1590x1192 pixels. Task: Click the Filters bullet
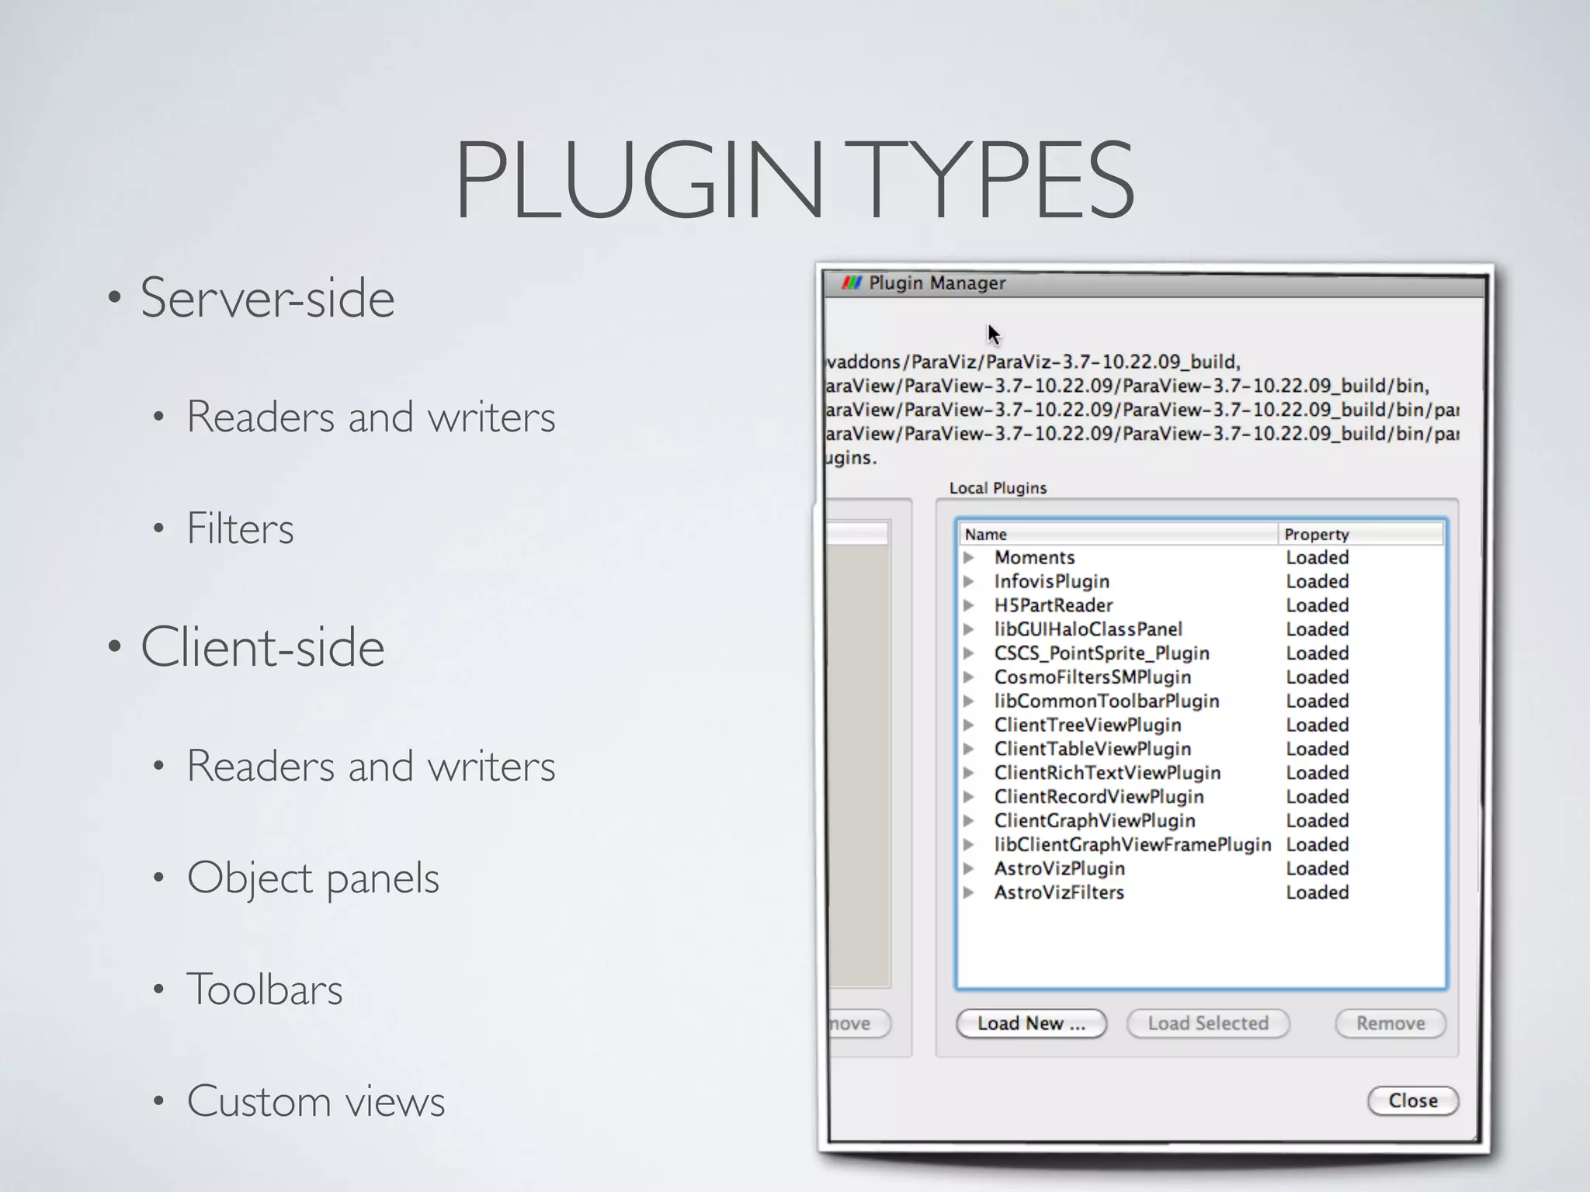(240, 528)
